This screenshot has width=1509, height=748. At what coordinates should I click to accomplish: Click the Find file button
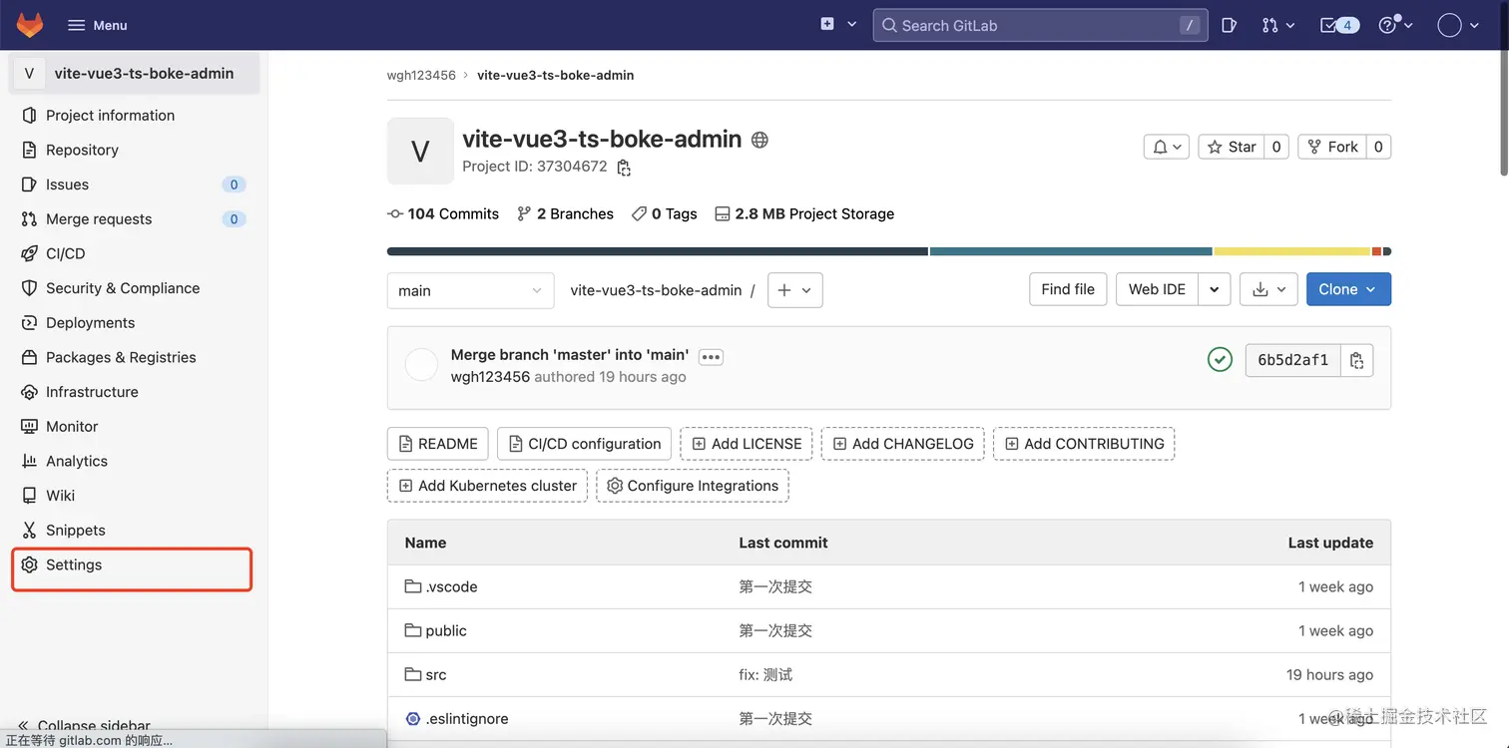pos(1067,289)
